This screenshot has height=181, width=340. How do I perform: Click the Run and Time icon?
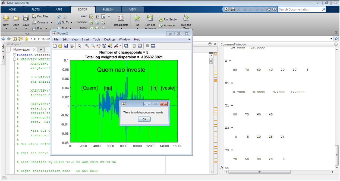[x=186, y=18]
